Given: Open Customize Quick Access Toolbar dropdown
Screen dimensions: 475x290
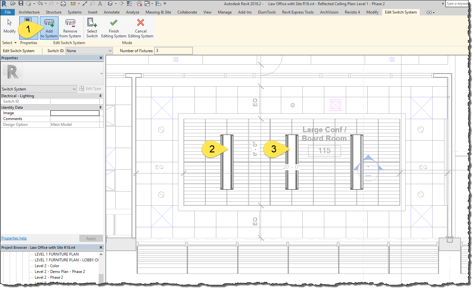Looking at the screenshot, I should point(165,4).
